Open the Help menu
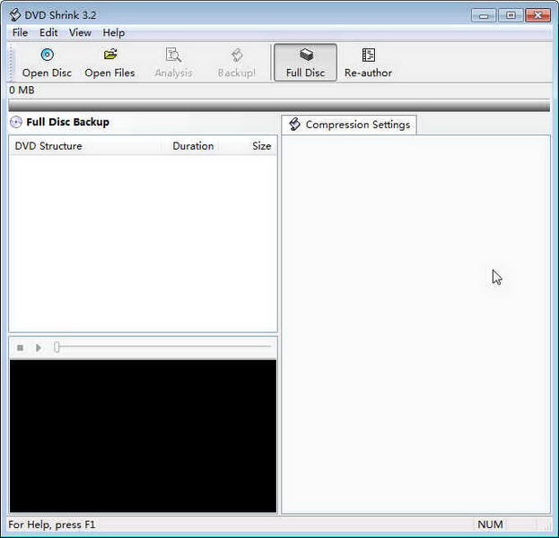Viewport: 559px width, 538px height. point(114,33)
